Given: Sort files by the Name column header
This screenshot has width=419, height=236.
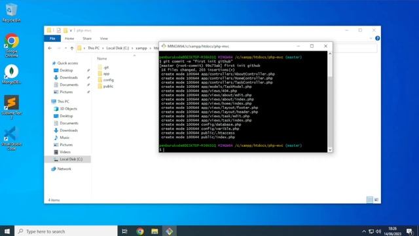Looking at the screenshot, I should (102, 58).
